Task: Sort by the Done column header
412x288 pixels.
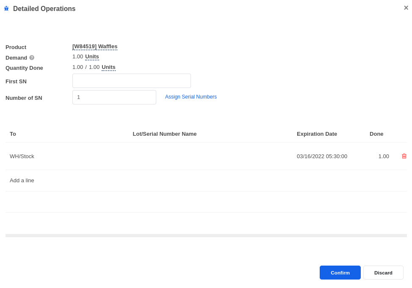Action: tap(376, 134)
